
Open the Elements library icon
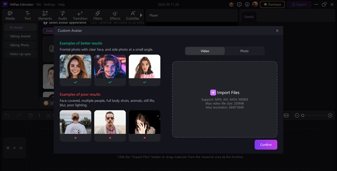point(45,14)
